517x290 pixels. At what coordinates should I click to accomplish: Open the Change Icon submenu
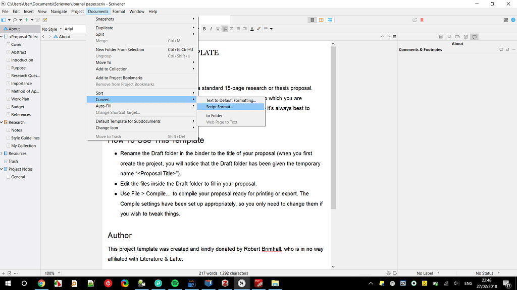142,128
